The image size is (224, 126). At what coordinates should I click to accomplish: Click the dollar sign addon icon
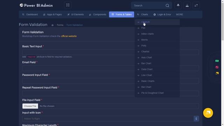[196, 119]
